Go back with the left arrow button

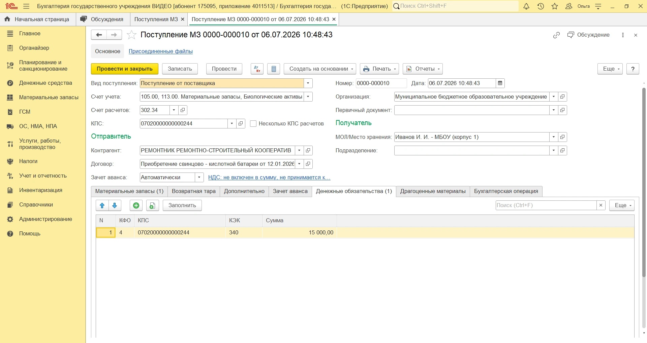point(99,35)
